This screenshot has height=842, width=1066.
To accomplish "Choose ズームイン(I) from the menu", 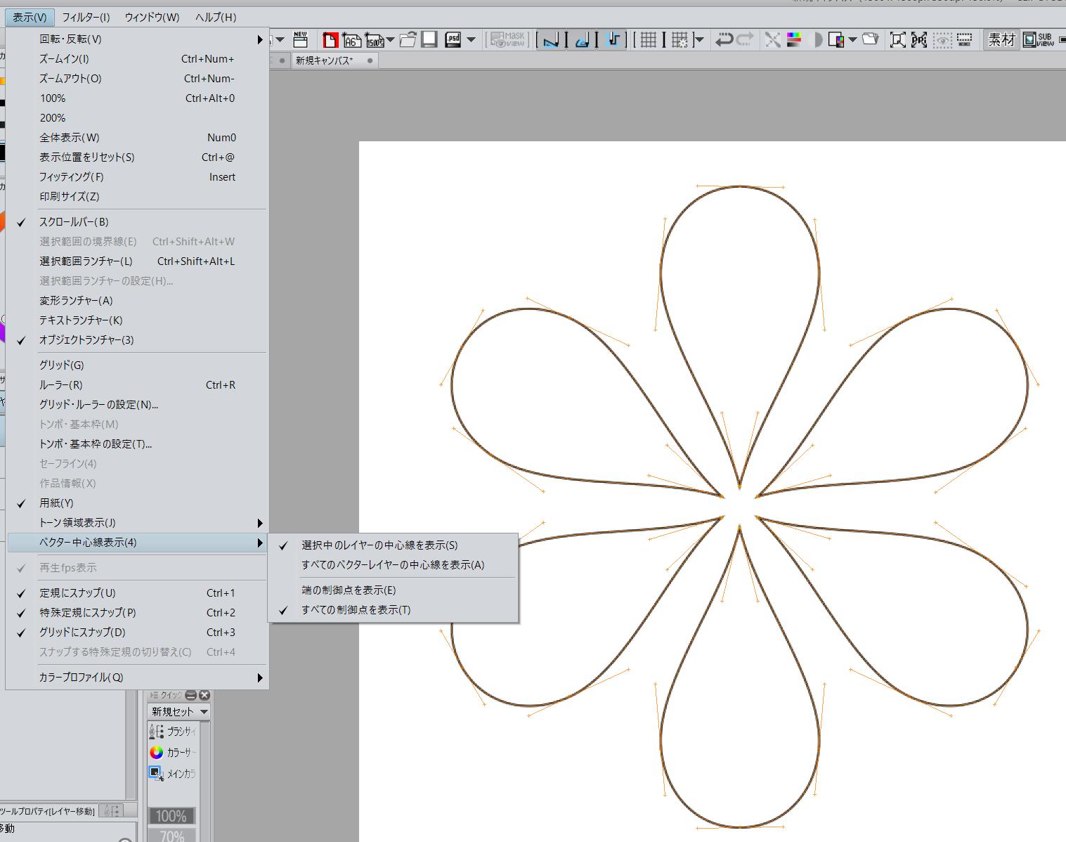I will [x=137, y=59].
